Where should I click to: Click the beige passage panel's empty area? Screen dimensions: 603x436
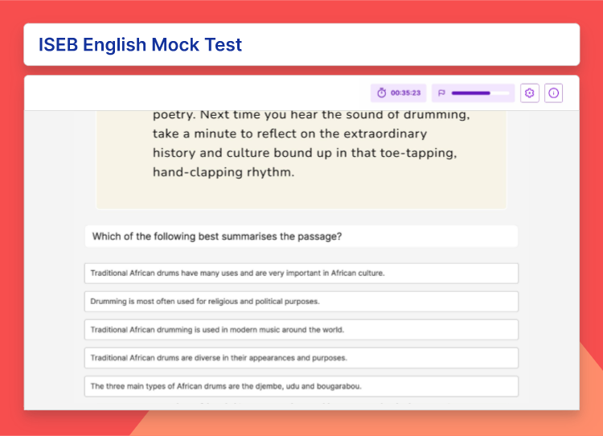[x=301, y=195]
